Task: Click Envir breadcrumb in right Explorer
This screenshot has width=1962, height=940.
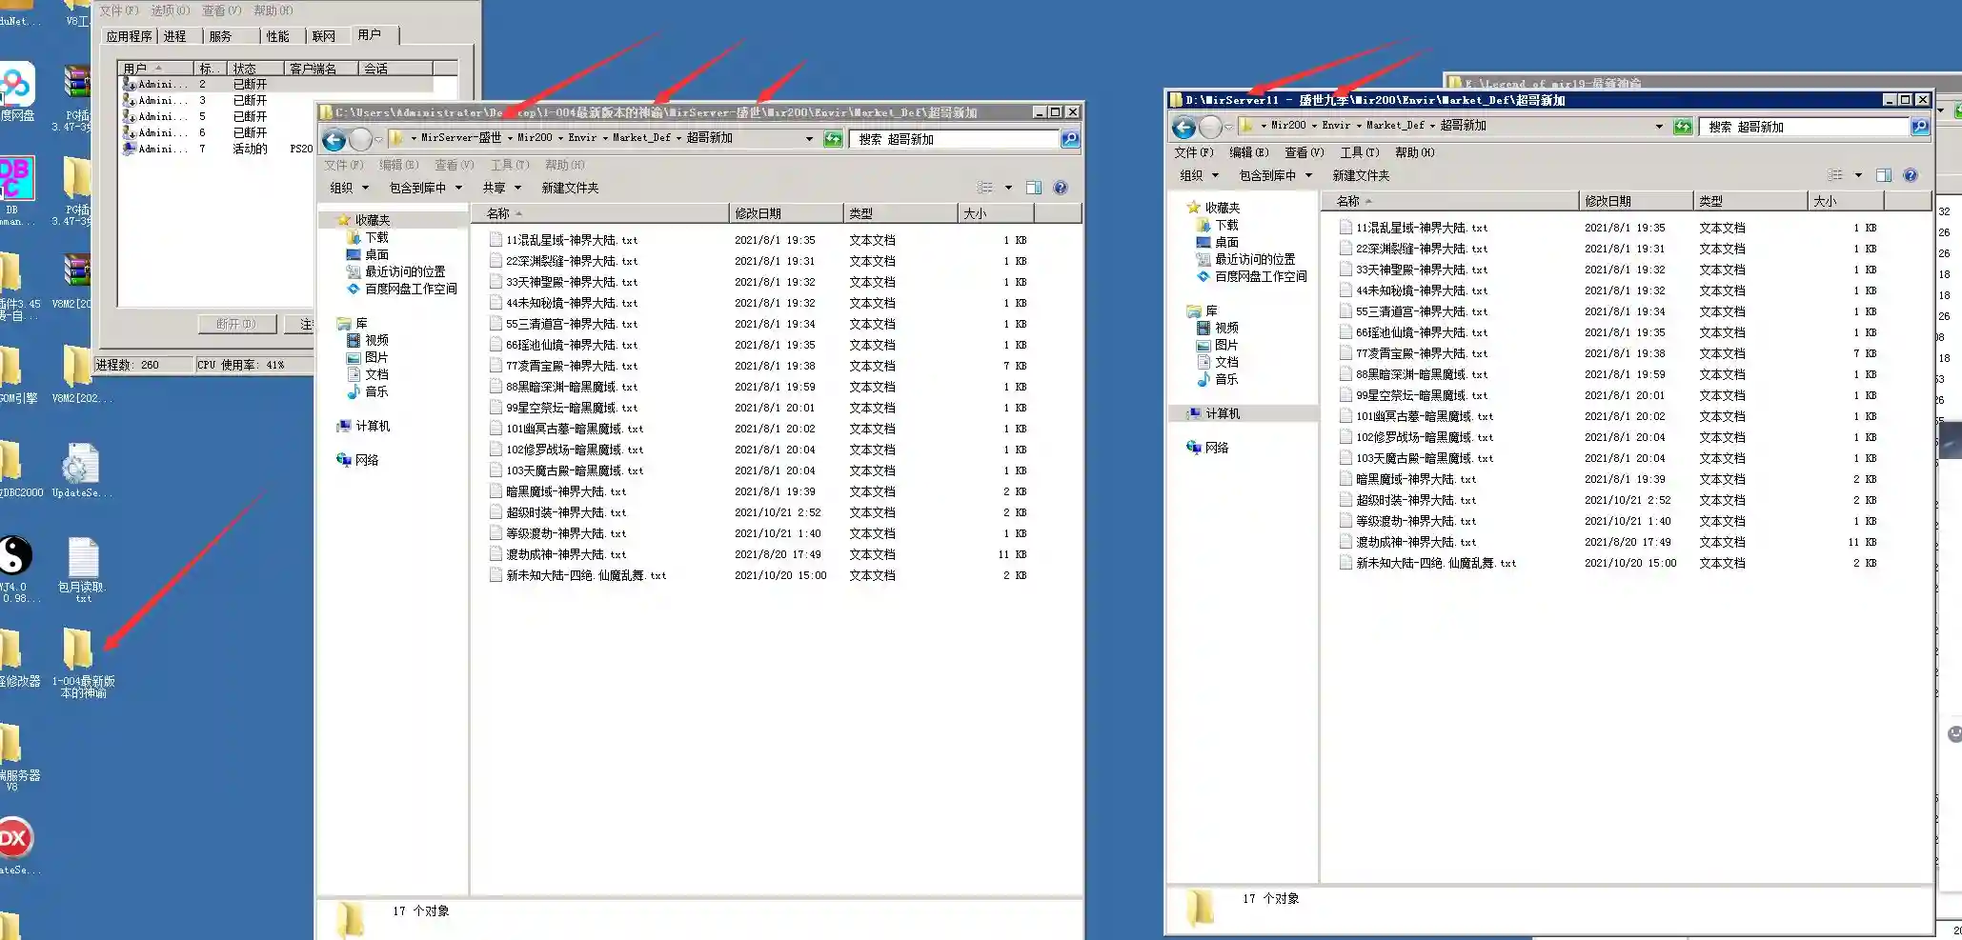Action: 1336,125
